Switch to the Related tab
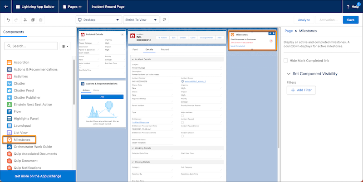 [165, 49]
